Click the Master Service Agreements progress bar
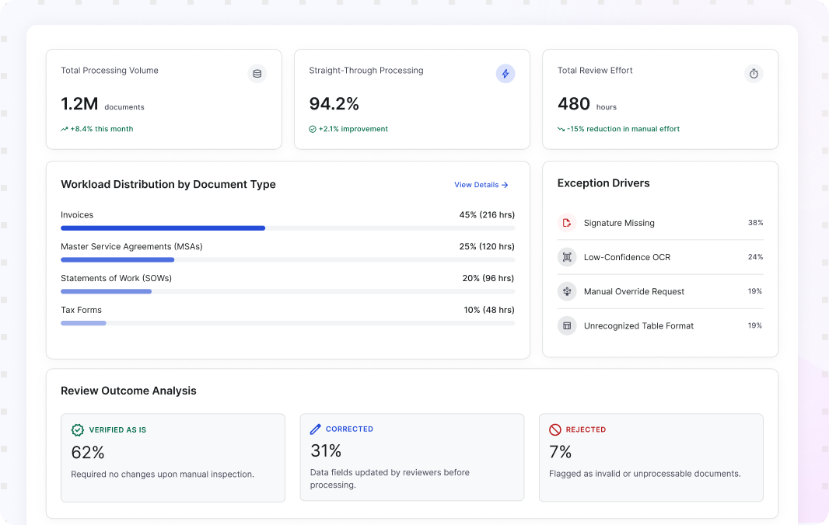Viewport: 829px width, 525px height. point(288,260)
